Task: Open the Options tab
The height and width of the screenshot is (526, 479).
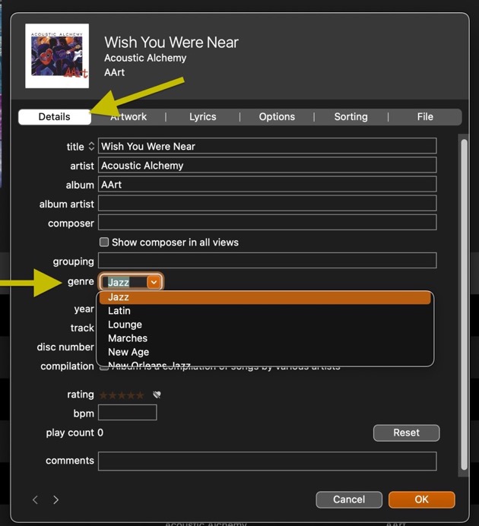Action: pyautogui.click(x=277, y=117)
